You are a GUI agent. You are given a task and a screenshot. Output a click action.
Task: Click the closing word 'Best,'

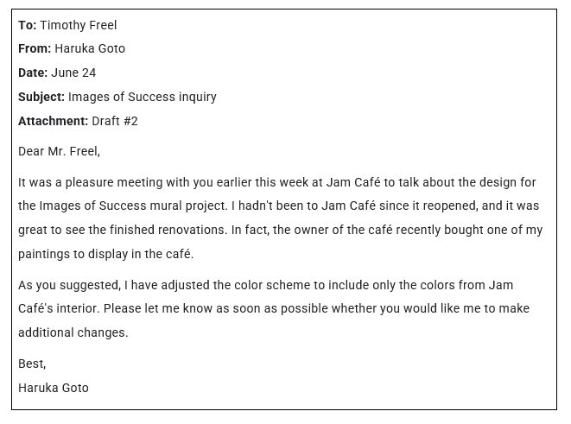32,364
